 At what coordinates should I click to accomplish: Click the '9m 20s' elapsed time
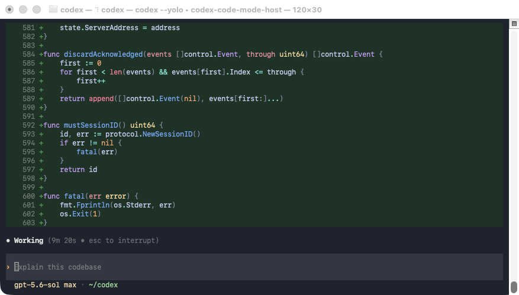click(64, 241)
